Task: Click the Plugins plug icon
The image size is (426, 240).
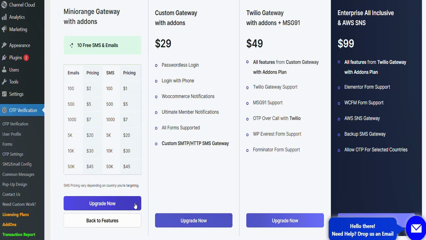Action: (4, 58)
